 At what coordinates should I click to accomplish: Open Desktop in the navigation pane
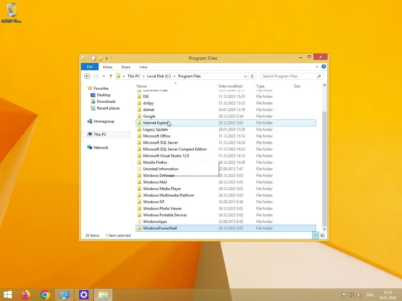tap(104, 95)
